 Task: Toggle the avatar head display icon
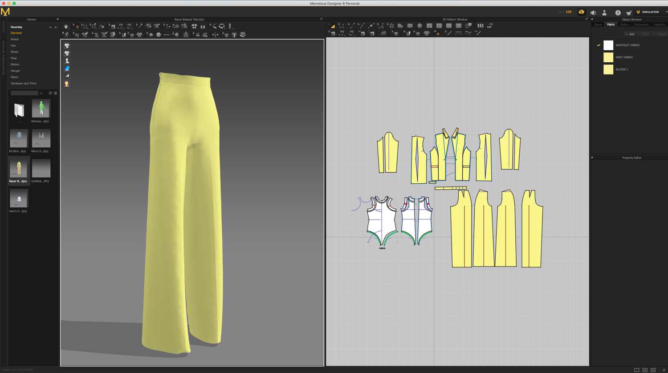coord(67,84)
